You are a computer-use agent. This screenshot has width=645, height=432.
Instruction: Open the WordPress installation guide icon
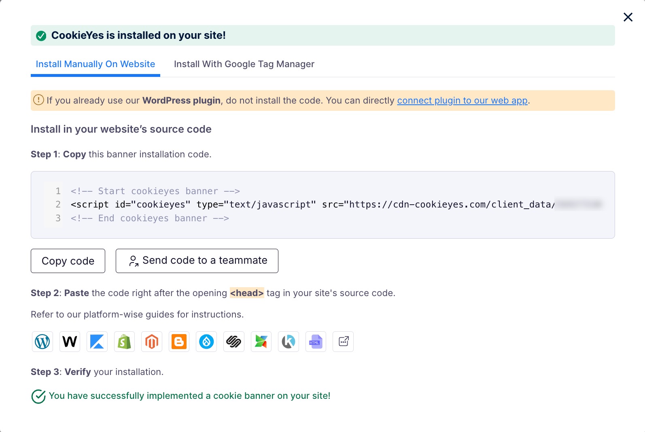(42, 342)
